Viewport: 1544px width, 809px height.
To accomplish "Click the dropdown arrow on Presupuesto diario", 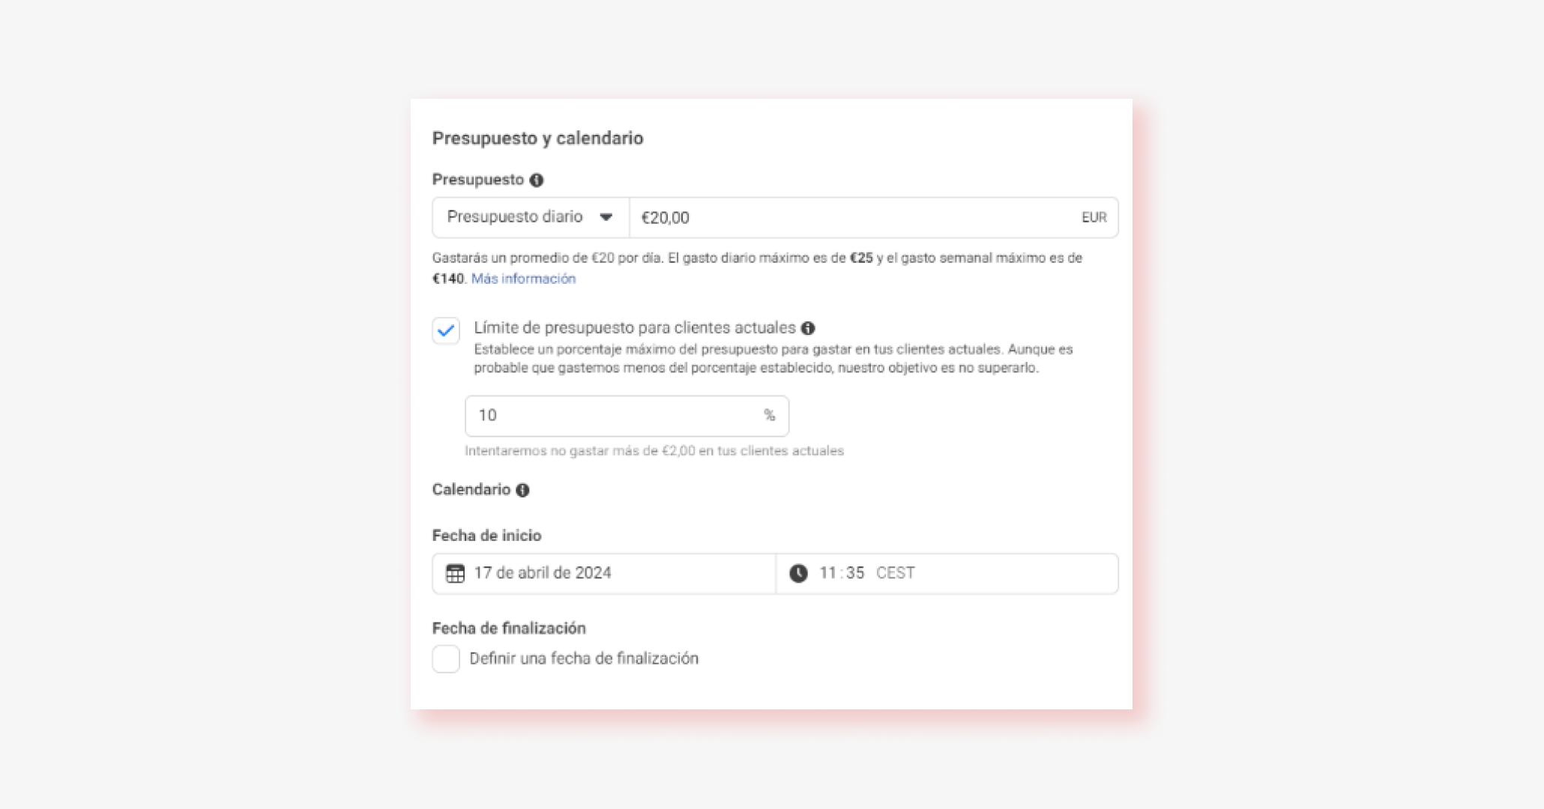I will click(x=607, y=217).
